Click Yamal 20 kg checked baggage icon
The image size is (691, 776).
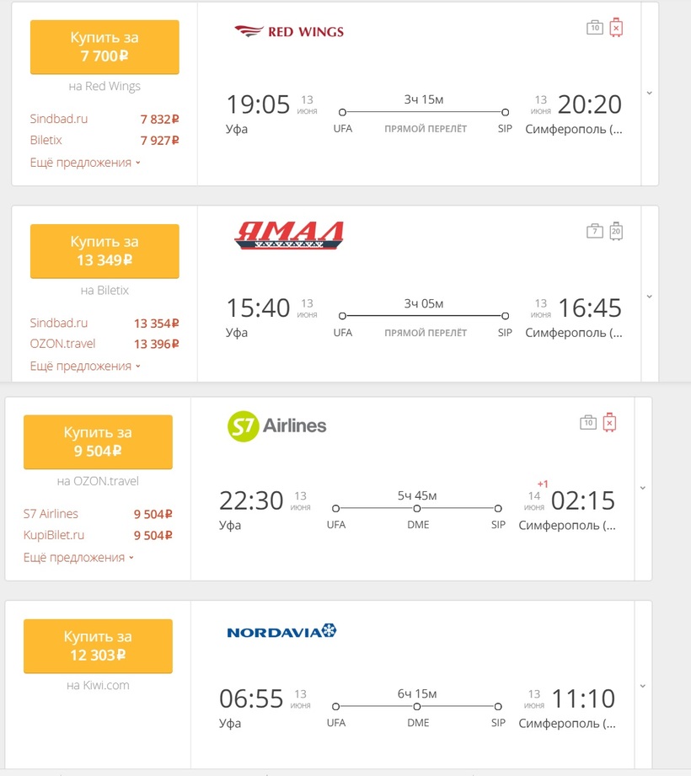616,231
